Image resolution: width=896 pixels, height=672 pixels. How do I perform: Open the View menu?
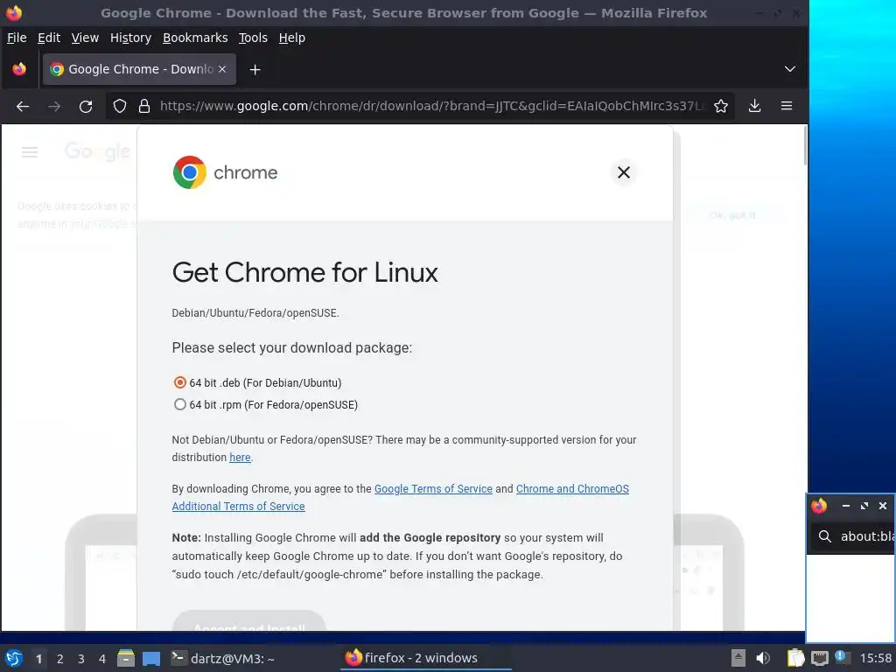[x=85, y=38]
